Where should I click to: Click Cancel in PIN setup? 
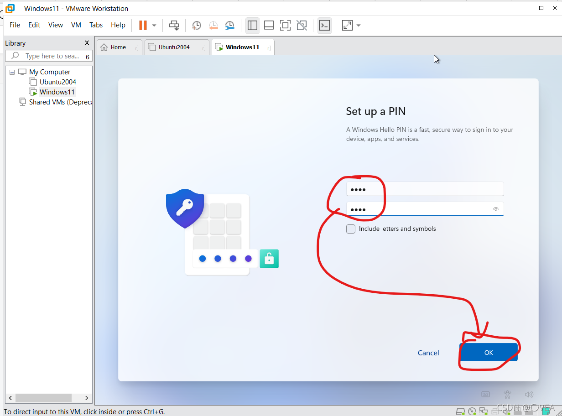pyautogui.click(x=428, y=353)
